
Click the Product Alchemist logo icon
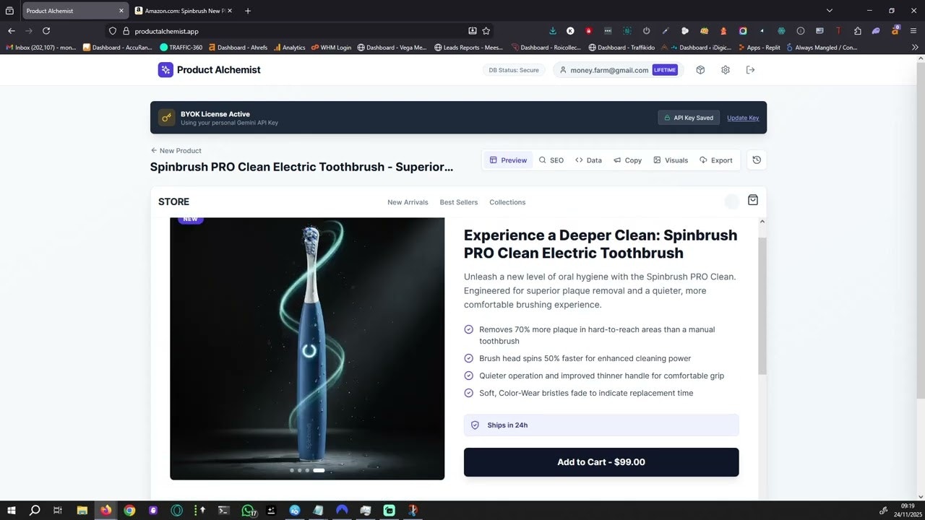pyautogui.click(x=165, y=70)
